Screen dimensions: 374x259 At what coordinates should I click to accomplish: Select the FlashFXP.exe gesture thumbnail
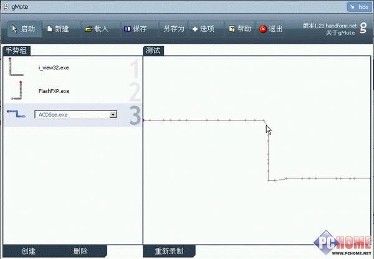coord(16,90)
